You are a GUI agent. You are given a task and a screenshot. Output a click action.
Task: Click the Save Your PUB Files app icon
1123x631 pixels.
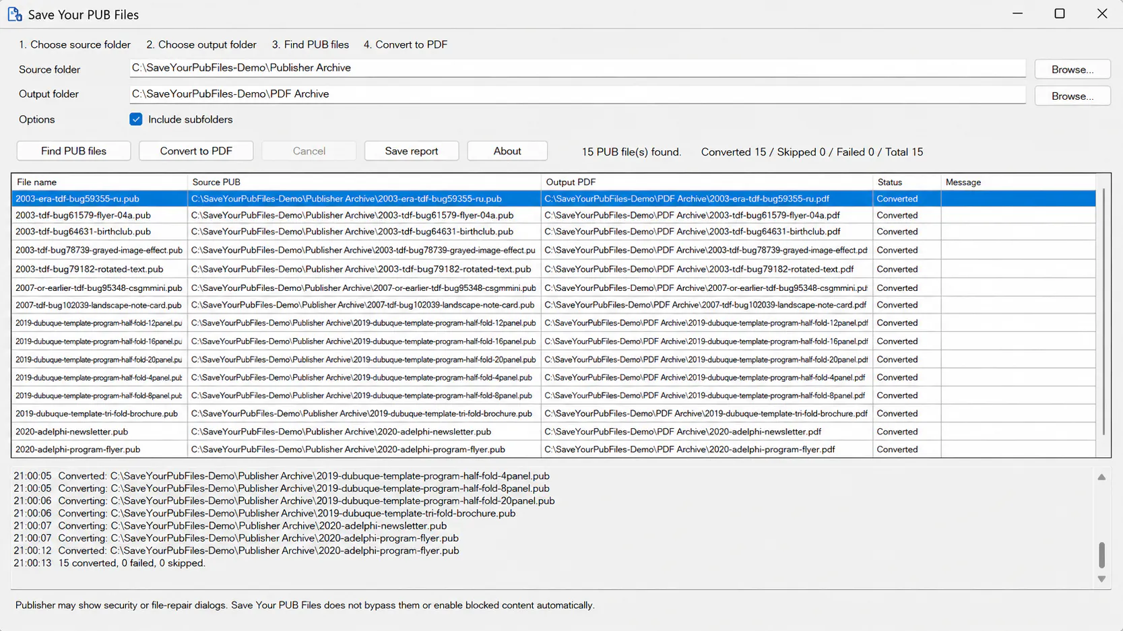(15, 14)
